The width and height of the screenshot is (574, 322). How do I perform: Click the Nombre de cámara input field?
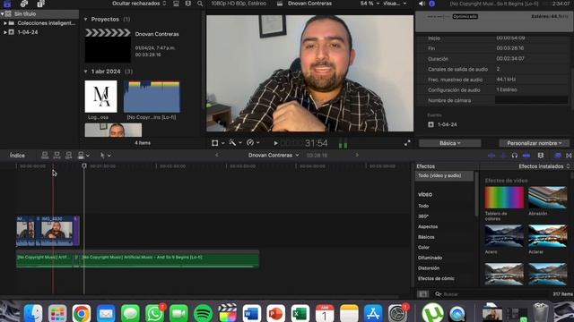(531, 100)
